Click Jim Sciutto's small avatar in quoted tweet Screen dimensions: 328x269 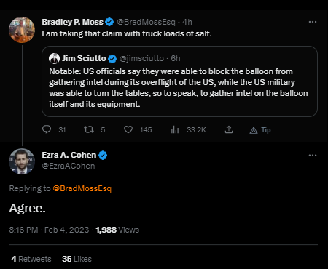(x=54, y=58)
